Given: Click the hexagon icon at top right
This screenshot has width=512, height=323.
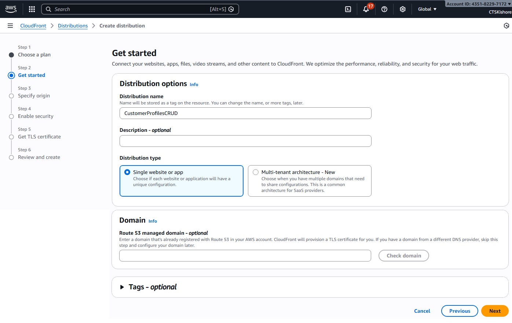Looking at the screenshot, I should [x=506, y=26].
